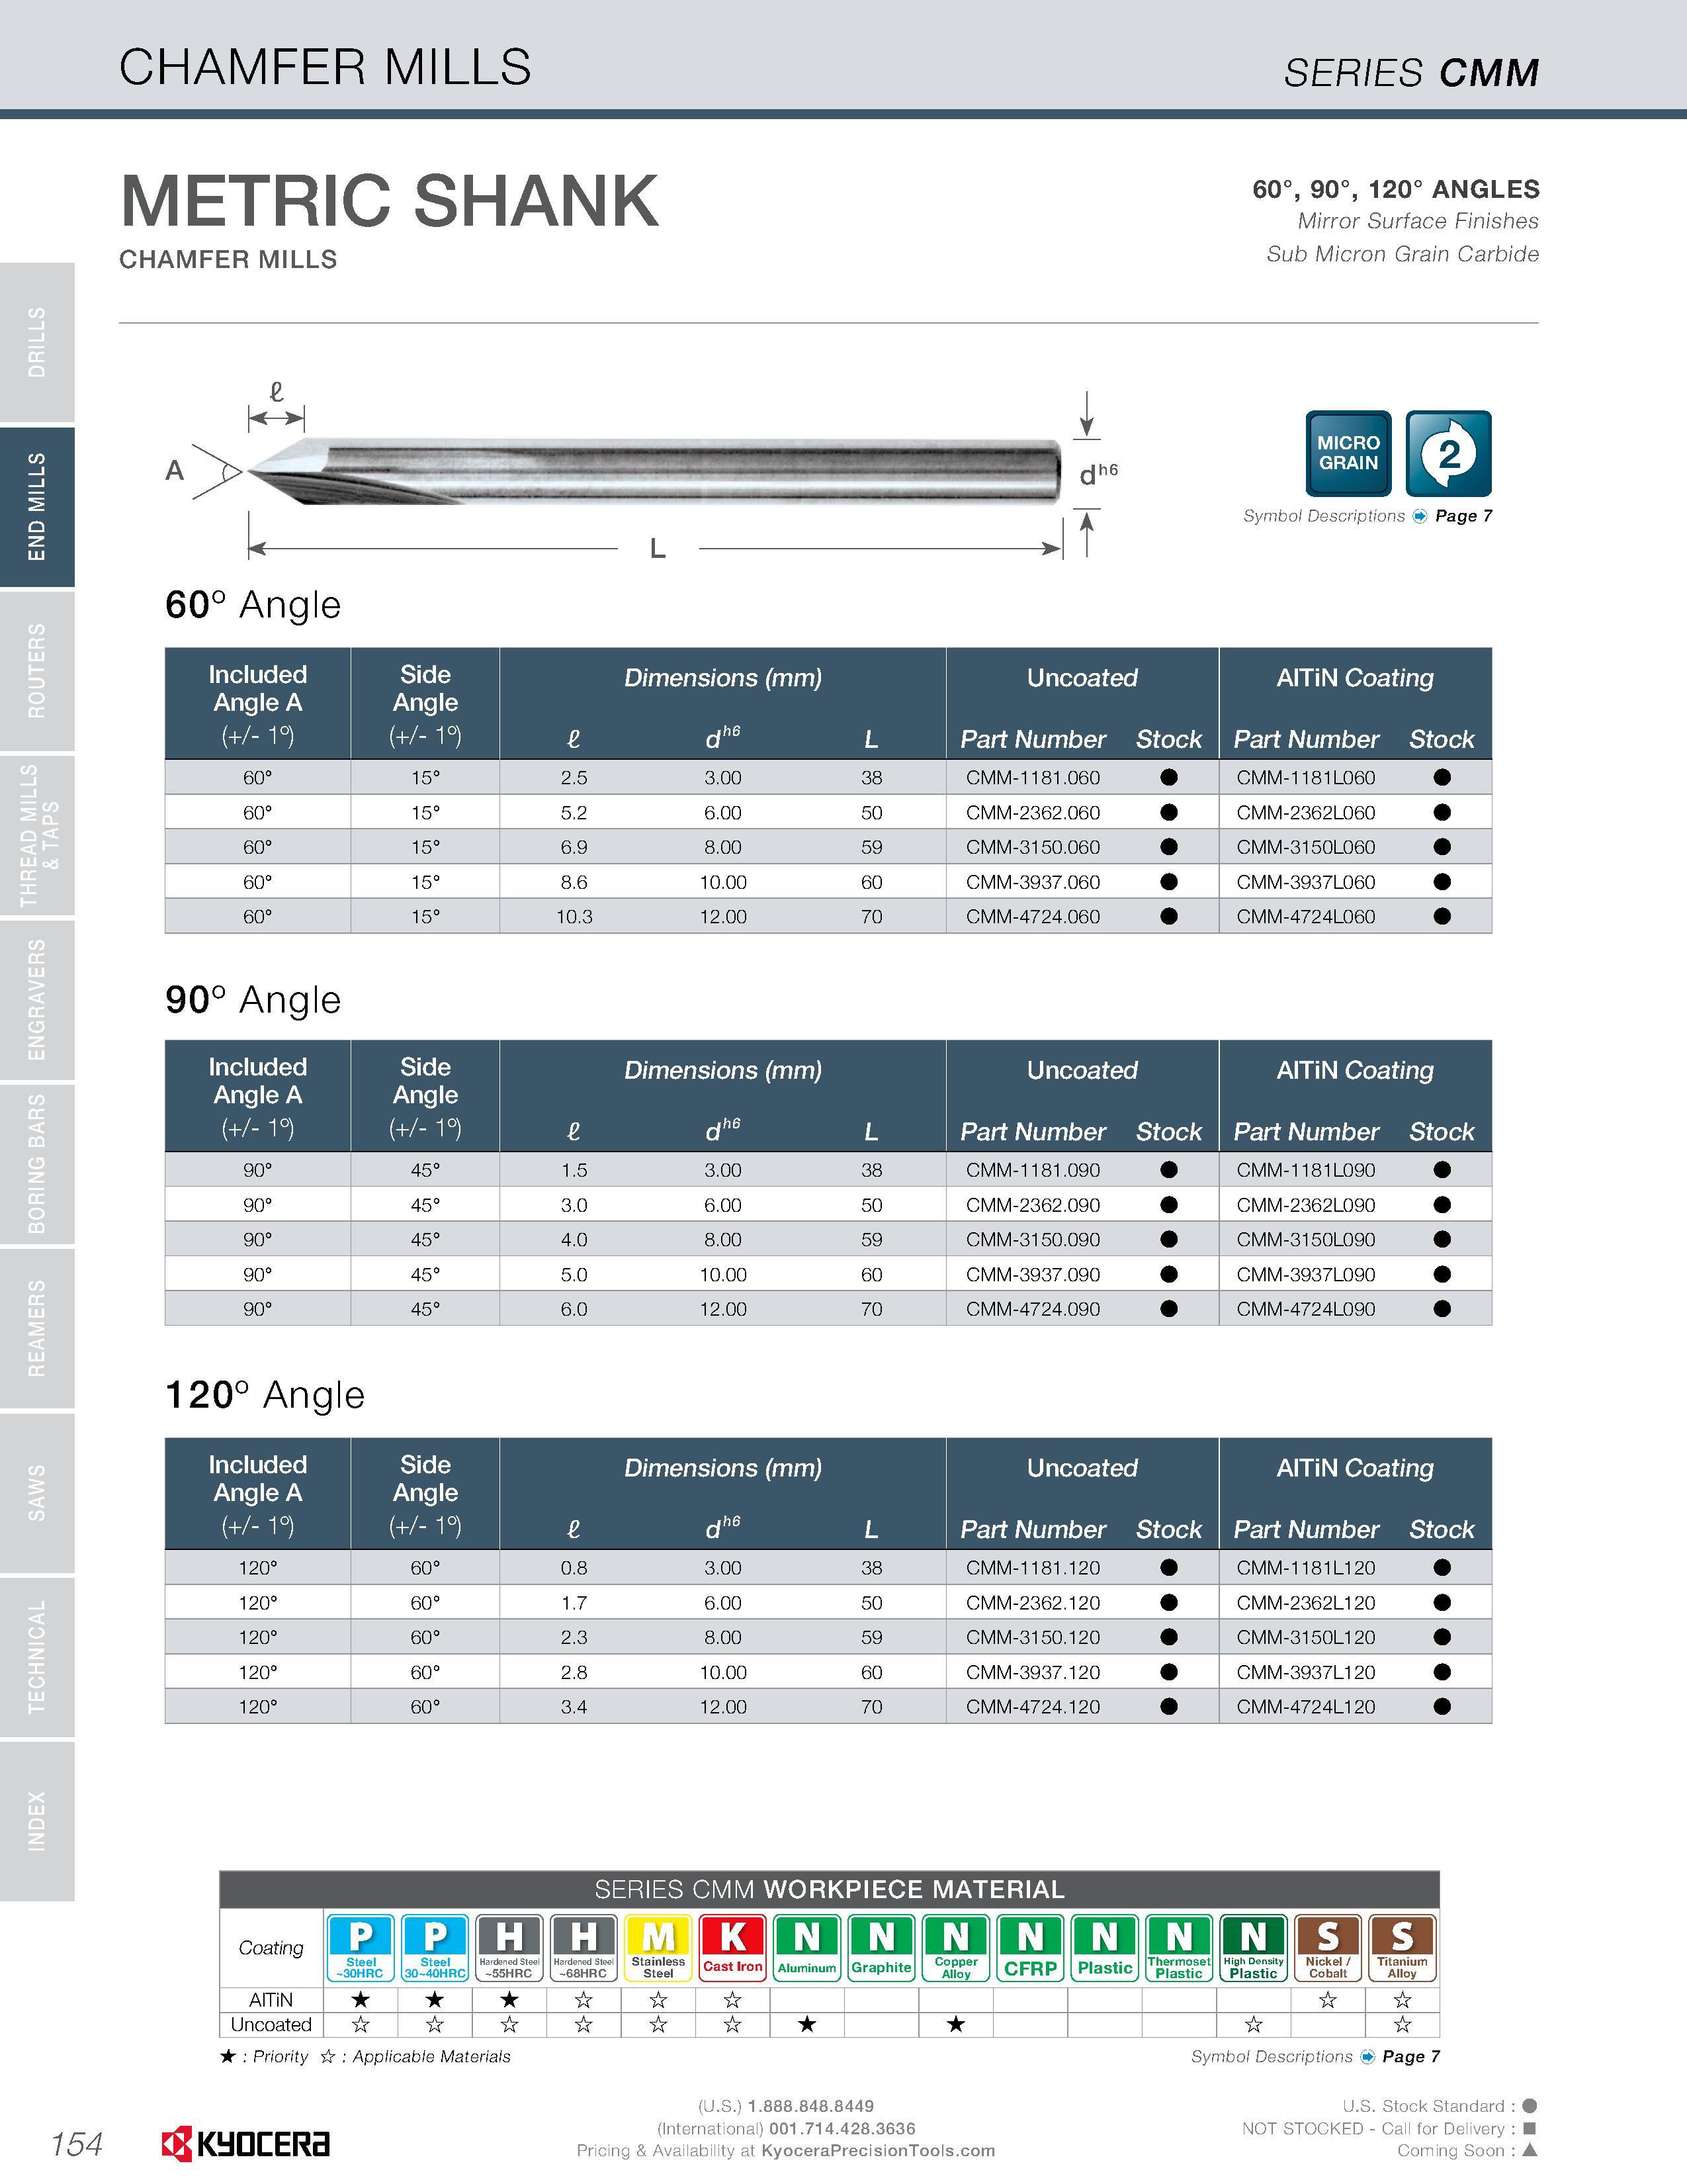
Task: Click the stock dot beside CMM-1181.060
Action: pos(1169,777)
